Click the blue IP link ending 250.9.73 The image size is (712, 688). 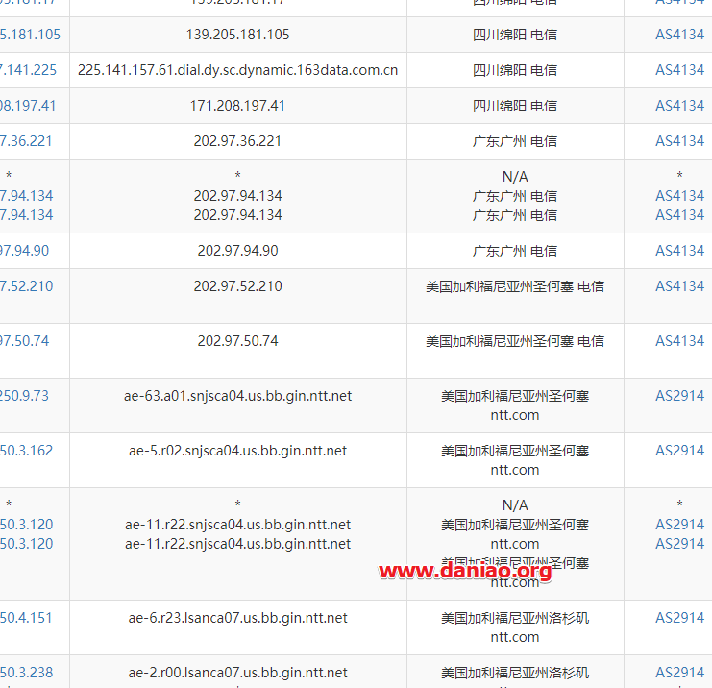coord(25,396)
